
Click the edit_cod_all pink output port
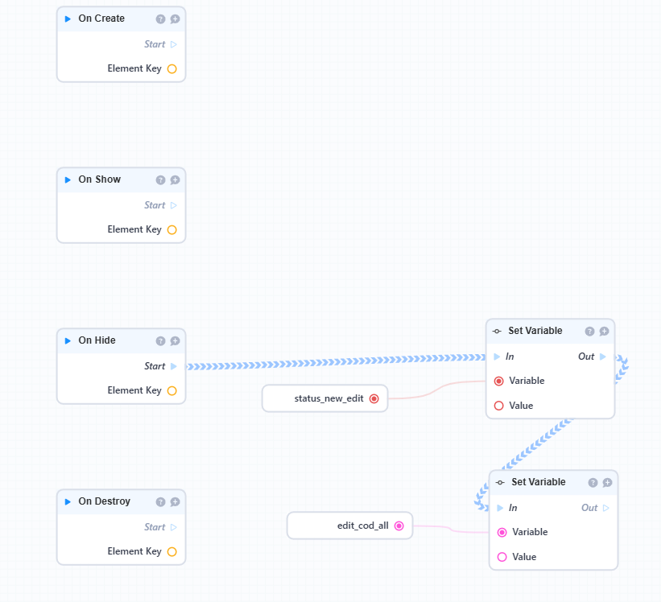(399, 526)
